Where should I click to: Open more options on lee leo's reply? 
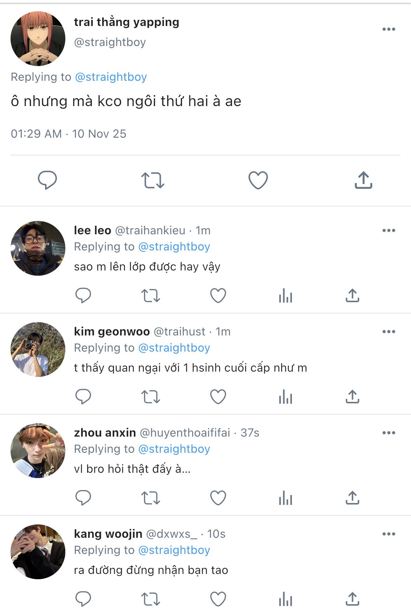pyautogui.click(x=389, y=230)
